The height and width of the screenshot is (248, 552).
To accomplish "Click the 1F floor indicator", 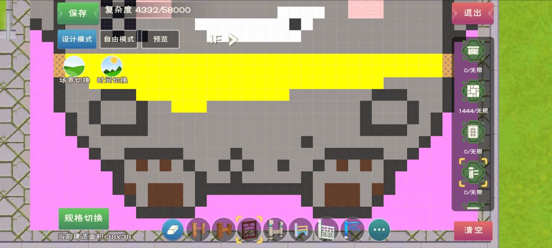I will click(216, 39).
